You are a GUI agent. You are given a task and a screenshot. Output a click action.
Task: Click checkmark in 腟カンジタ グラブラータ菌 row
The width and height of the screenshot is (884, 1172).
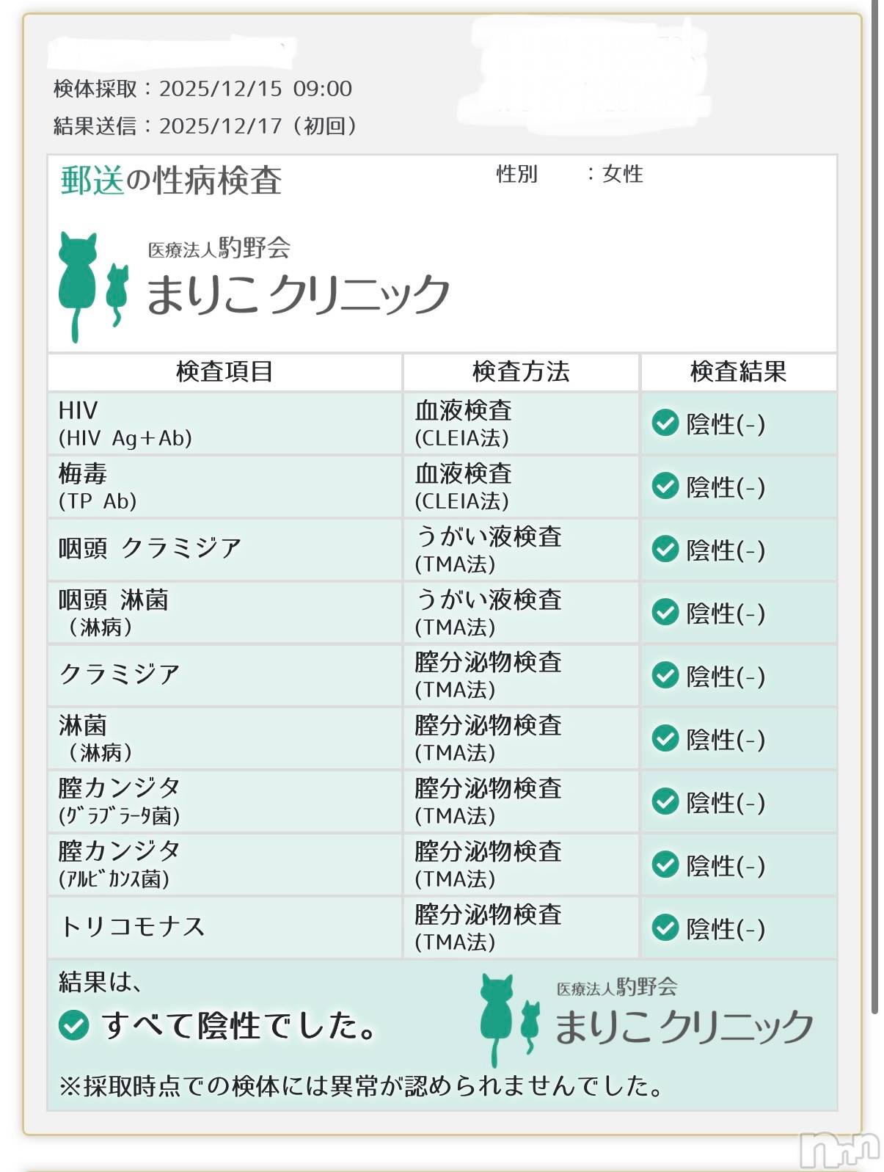pos(665,801)
